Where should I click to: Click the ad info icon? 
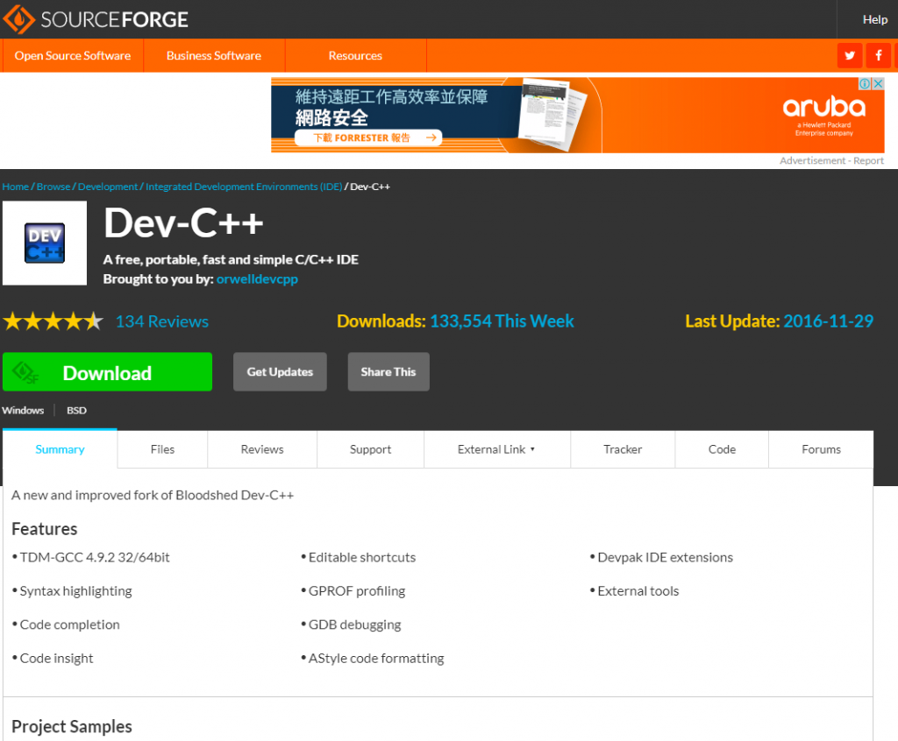(865, 83)
